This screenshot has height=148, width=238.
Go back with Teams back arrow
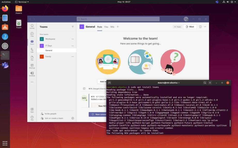point(30,19)
